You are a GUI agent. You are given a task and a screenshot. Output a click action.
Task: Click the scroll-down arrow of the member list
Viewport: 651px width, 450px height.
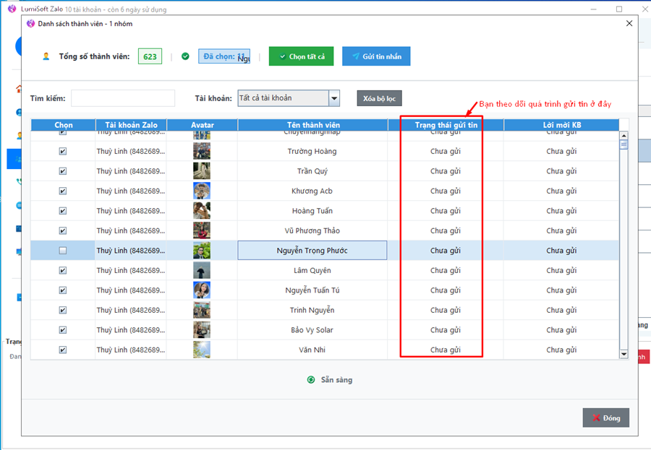[x=624, y=354]
